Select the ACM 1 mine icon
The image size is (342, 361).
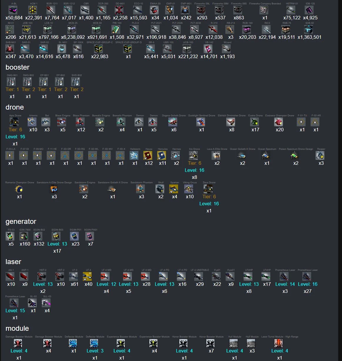(33, 10)
